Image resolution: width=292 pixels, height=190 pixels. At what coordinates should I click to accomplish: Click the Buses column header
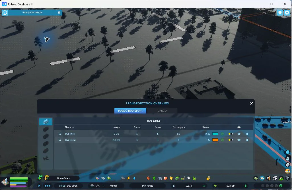click(158, 127)
